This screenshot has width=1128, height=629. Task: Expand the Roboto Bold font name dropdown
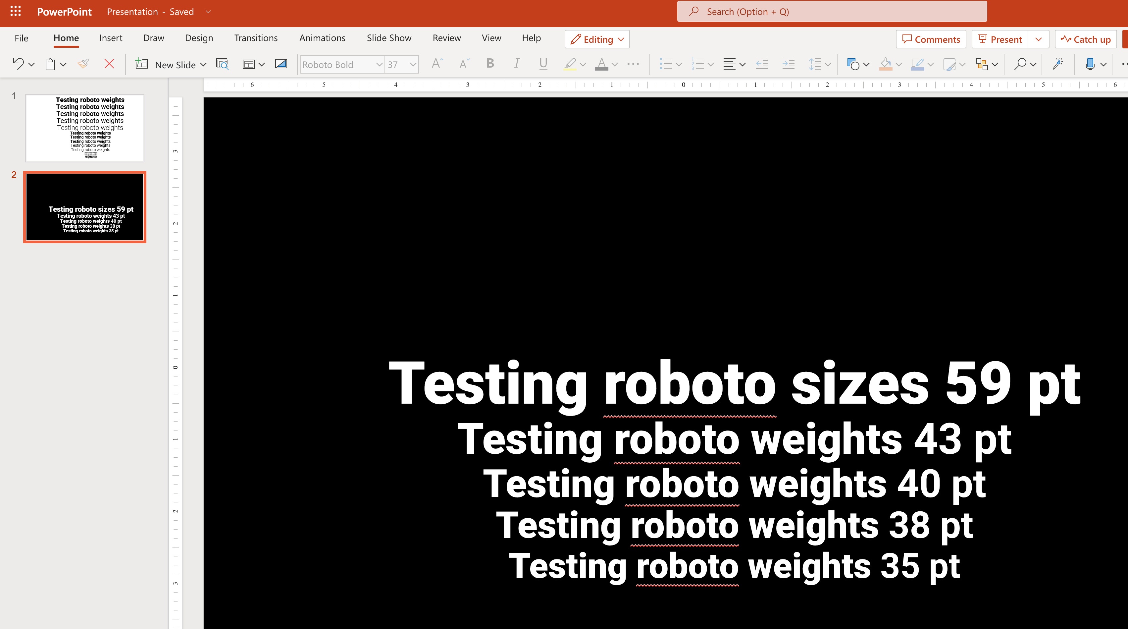coord(379,64)
